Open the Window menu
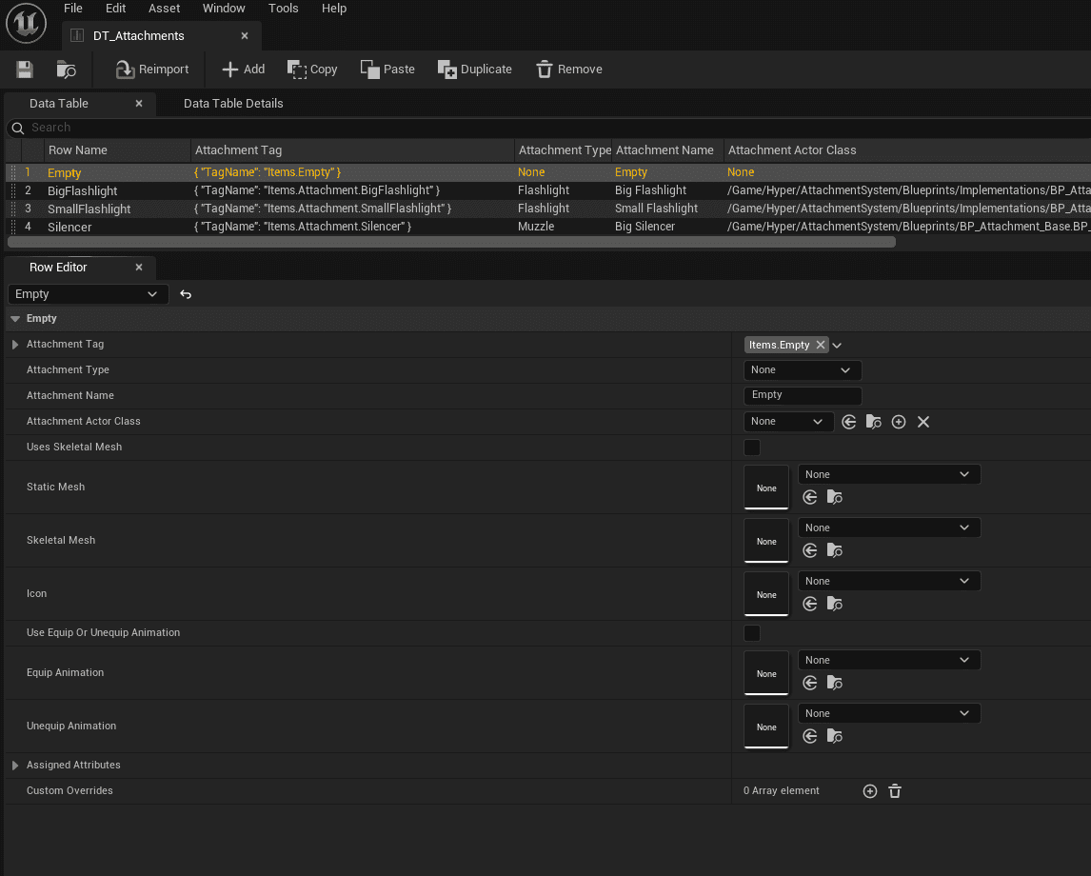Image resolution: width=1091 pixels, height=876 pixels. pos(224,9)
